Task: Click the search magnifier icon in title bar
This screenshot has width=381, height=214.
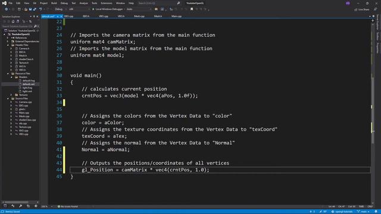Action: [x=179, y=3]
